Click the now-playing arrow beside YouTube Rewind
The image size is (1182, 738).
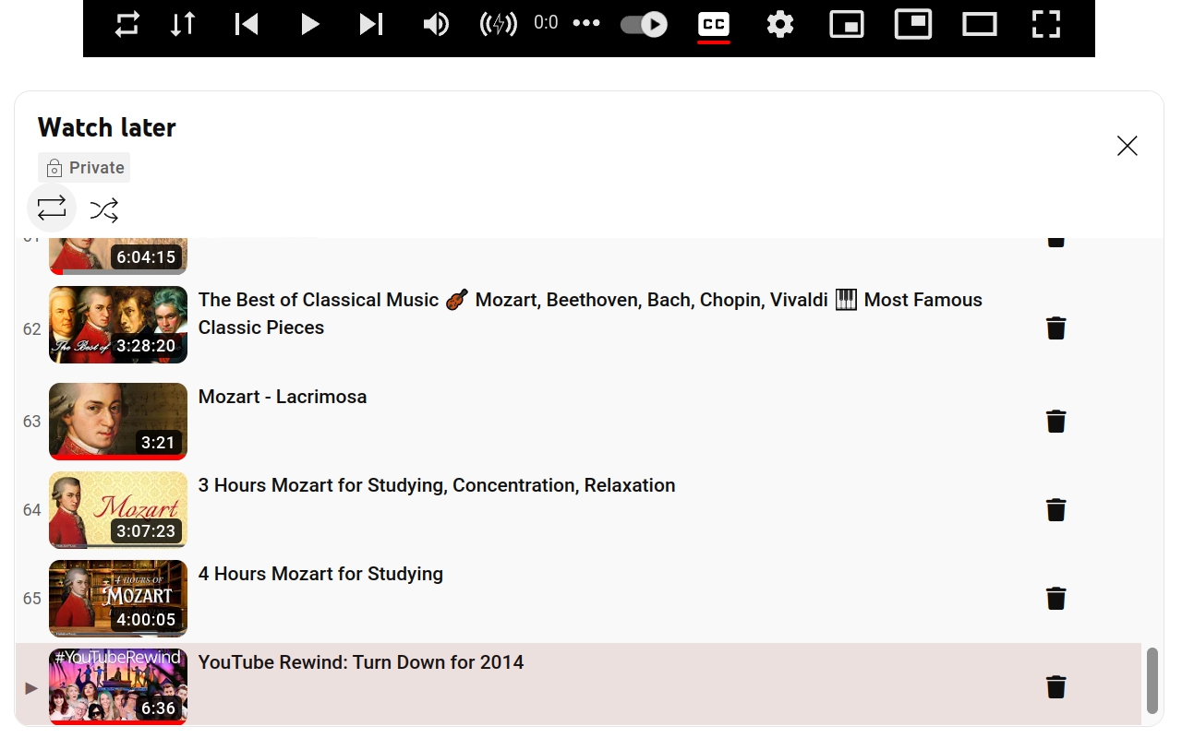pos(31,687)
